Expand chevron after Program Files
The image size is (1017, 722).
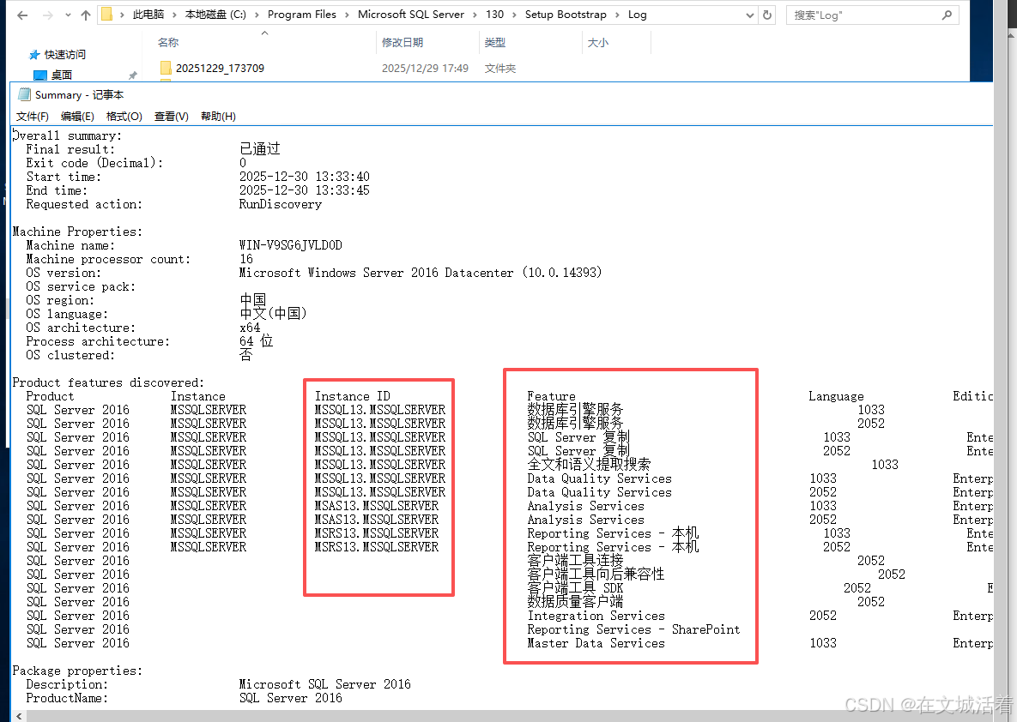[x=347, y=15]
